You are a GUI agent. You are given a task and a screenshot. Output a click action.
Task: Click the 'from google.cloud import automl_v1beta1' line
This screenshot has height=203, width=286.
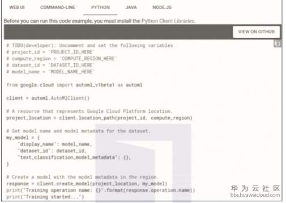click(74, 85)
